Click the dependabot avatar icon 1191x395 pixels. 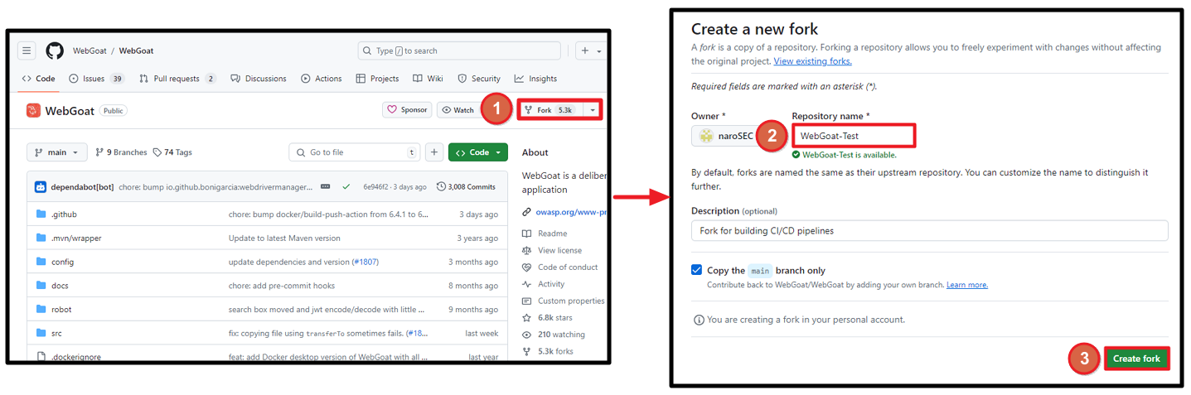coord(41,186)
